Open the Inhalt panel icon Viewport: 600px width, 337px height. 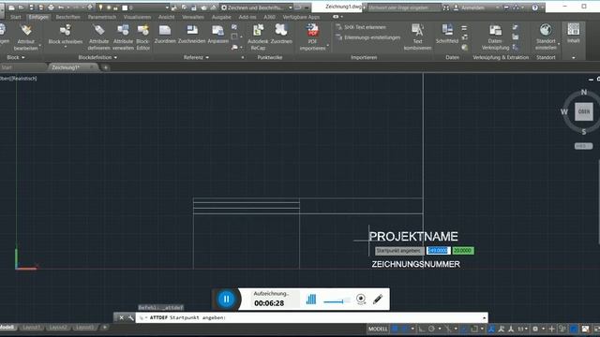click(573, 29)
